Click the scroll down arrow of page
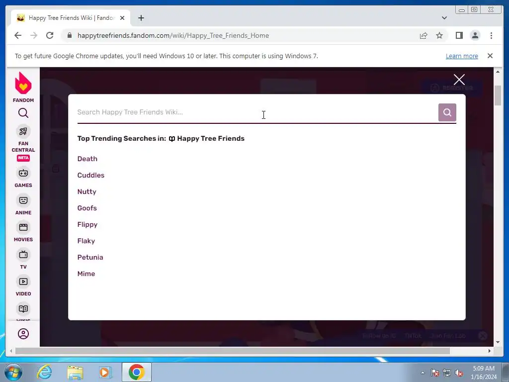 click(x=498, y=342)
